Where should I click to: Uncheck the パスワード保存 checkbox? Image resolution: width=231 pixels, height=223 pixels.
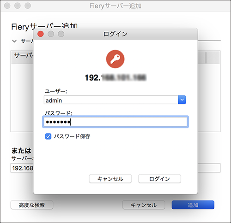(x=48, y=136)
